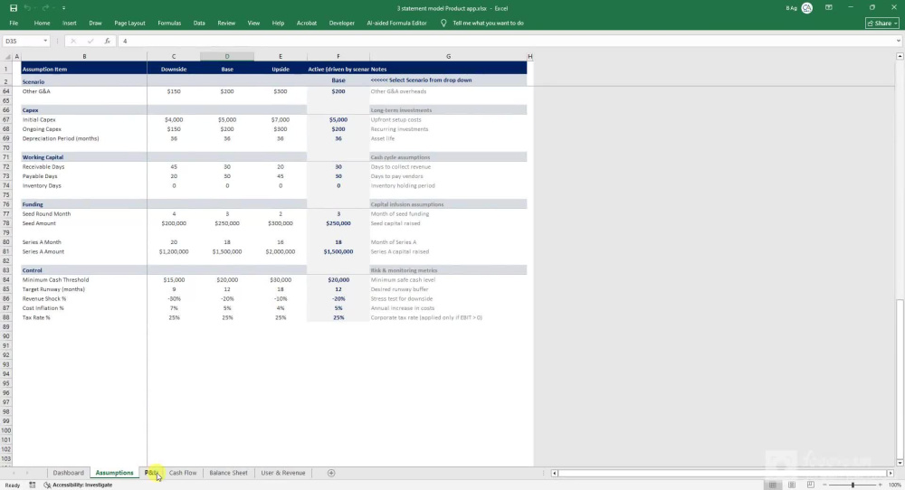This screenshot has height=490, width=905.
Task: Click Initial Capex label cell
Action: [84, 119]
